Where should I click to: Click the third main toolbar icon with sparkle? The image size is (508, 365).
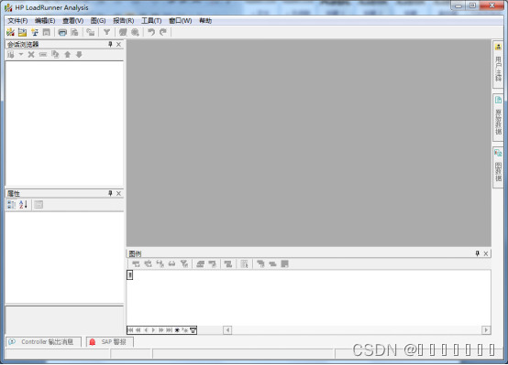coord(34,32)
